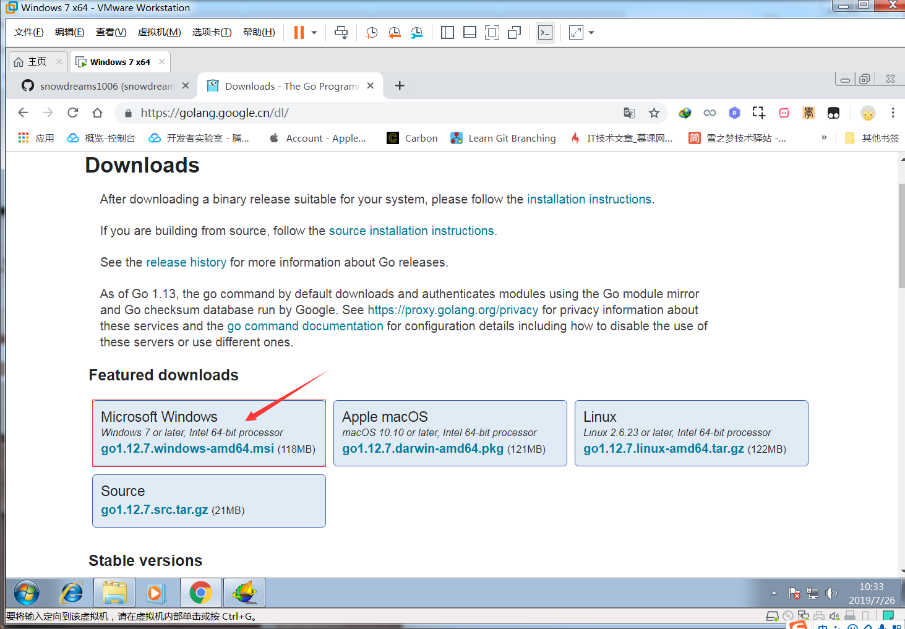Take a snapshot of the virtual machine
Screen dimensions: 905x629
(371, 32)
